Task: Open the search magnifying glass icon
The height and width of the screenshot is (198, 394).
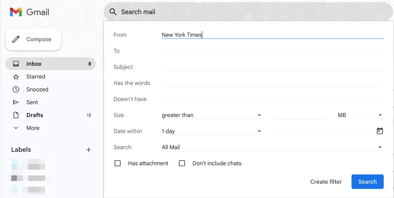Action: click(113, 12)
